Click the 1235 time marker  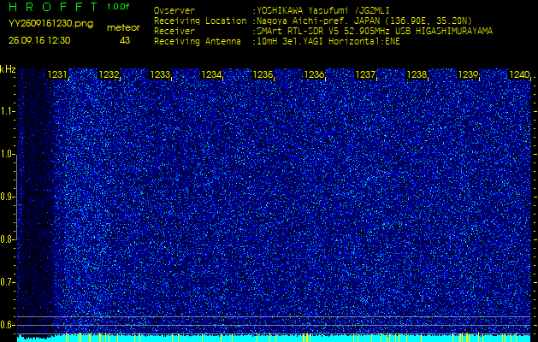click(x=263, y=74)
